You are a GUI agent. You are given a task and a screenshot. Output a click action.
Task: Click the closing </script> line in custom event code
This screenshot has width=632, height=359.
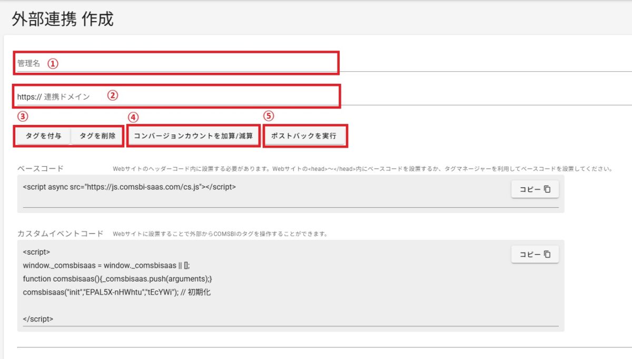point(38,319)
